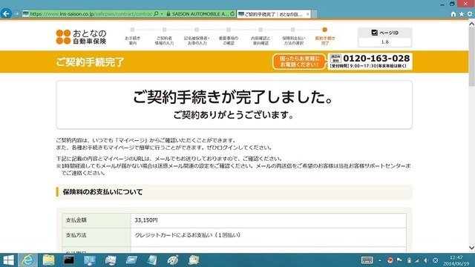The height and width of the screenshot is (267, 475).
Task: Click the ご契約手続きが完了しました message
Action: (234, 97)
